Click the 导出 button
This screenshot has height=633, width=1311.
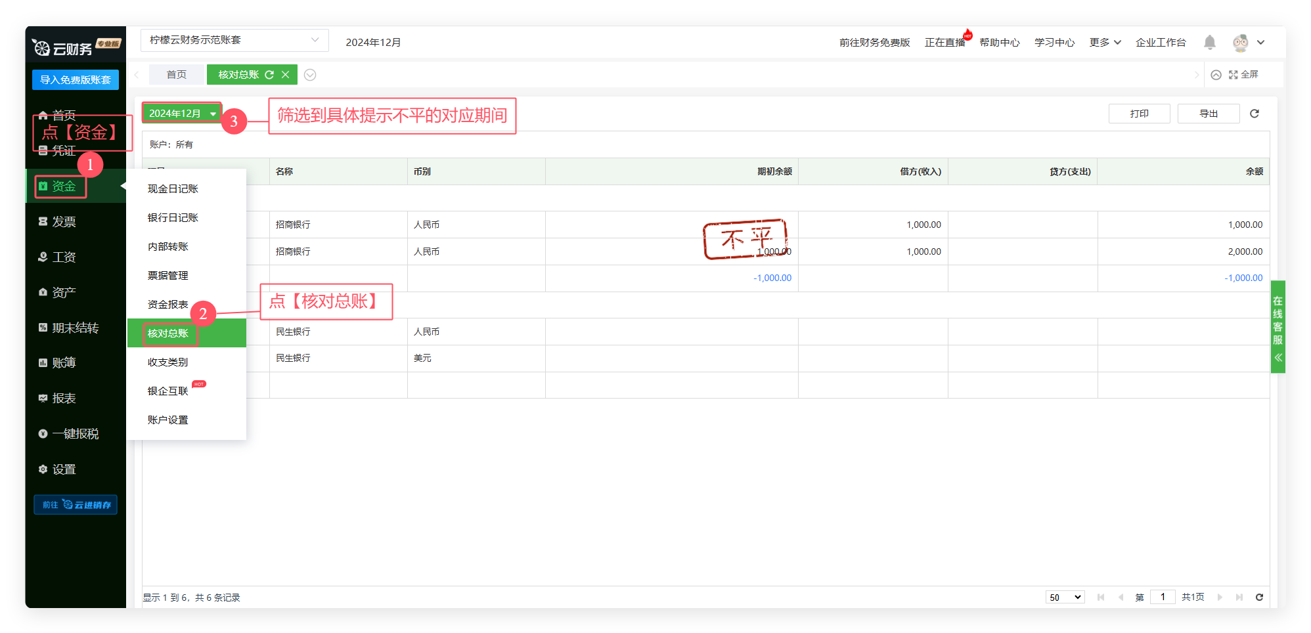1208,114
